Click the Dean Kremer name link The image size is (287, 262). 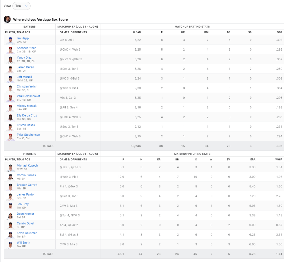point(26,214)
